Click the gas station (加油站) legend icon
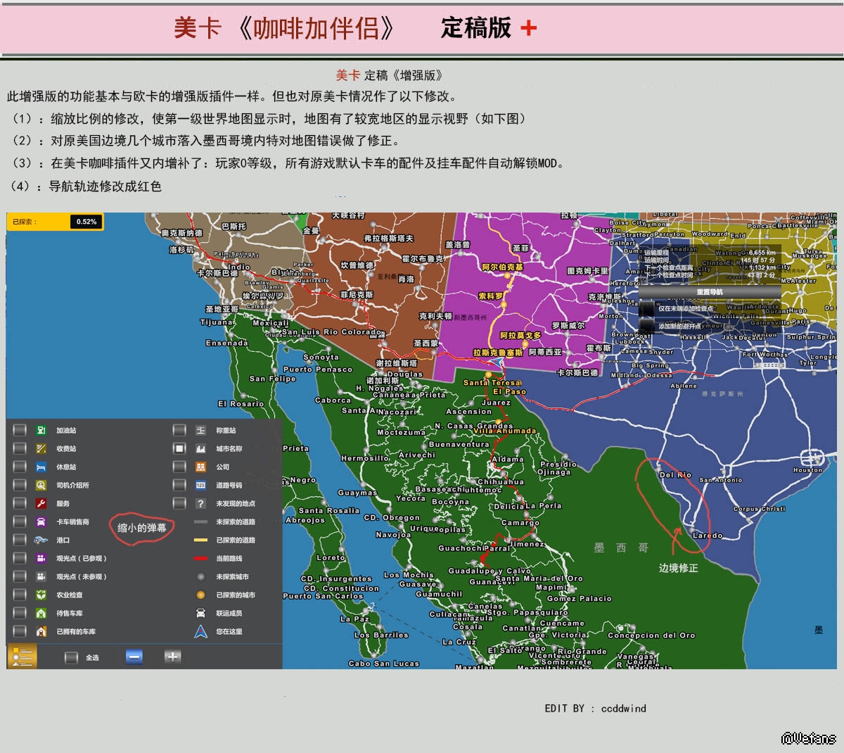The height and width of the screenshot is (753, 844). [x=41, y=430]
